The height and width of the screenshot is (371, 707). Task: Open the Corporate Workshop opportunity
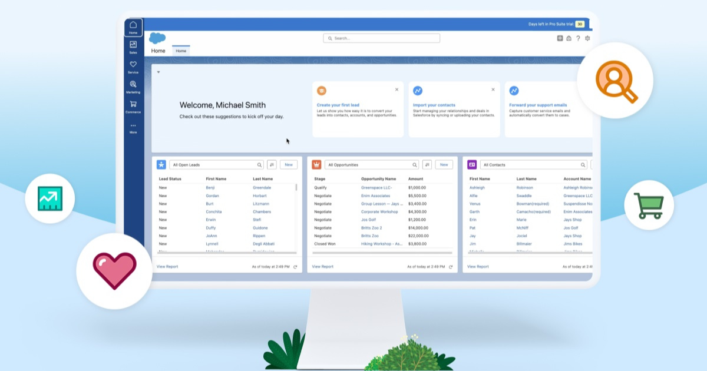379,211
